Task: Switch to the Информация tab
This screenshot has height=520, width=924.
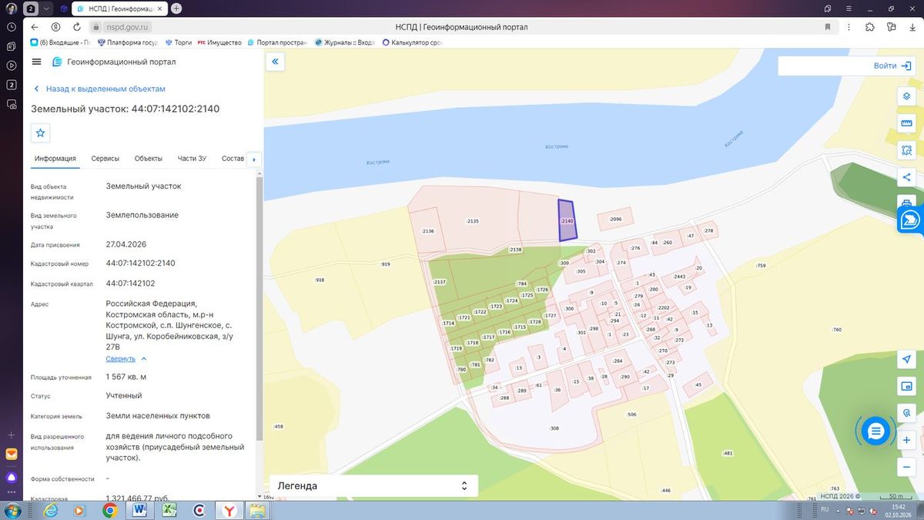Action: pos(55,159)
